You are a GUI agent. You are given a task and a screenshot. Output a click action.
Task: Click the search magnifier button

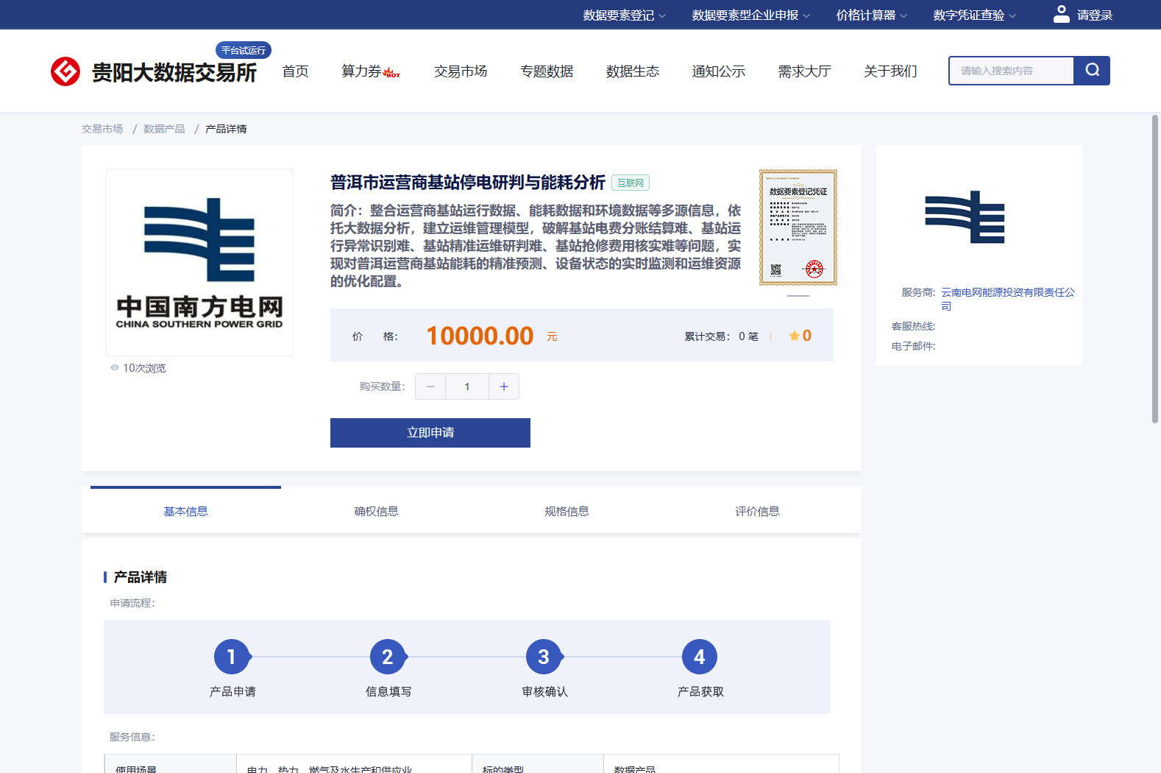[x=1092, y=71]
